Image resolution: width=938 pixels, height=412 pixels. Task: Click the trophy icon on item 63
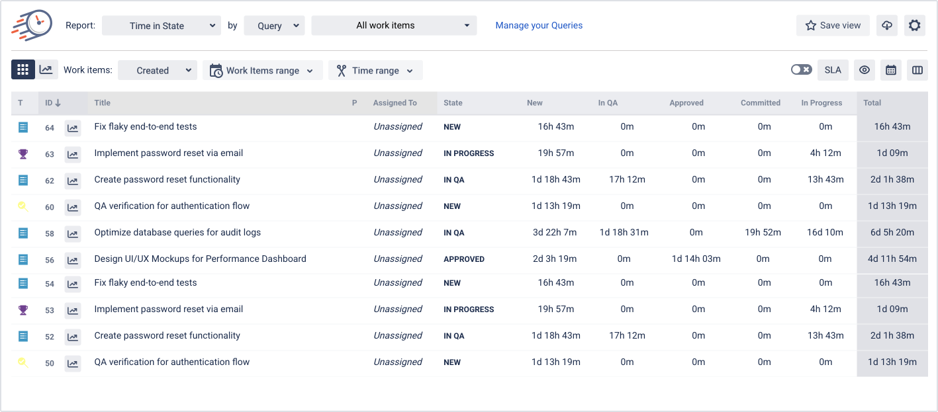pos(23,153)
